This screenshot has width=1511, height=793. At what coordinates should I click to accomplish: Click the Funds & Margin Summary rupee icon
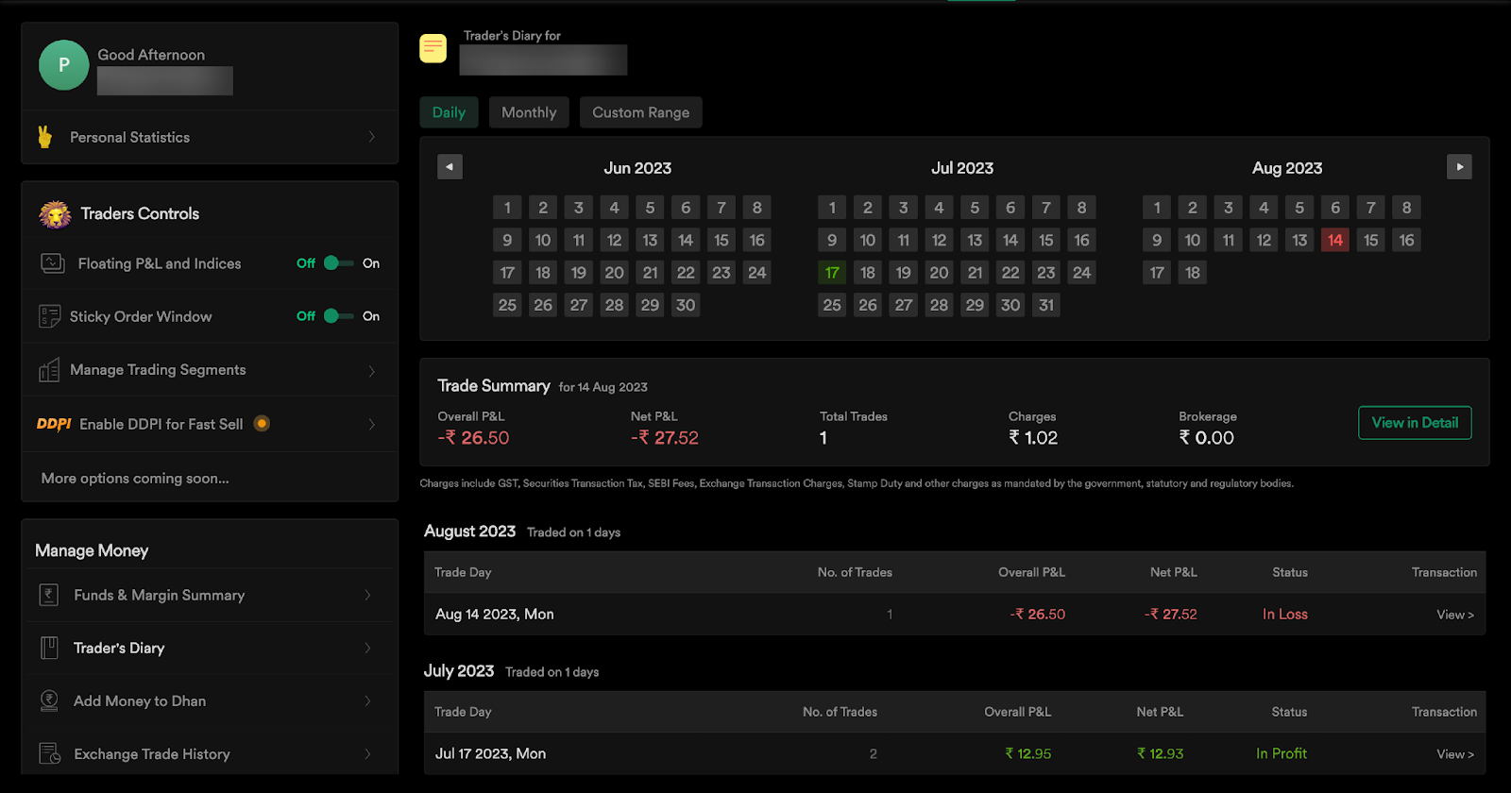click(x=49, y=595)
